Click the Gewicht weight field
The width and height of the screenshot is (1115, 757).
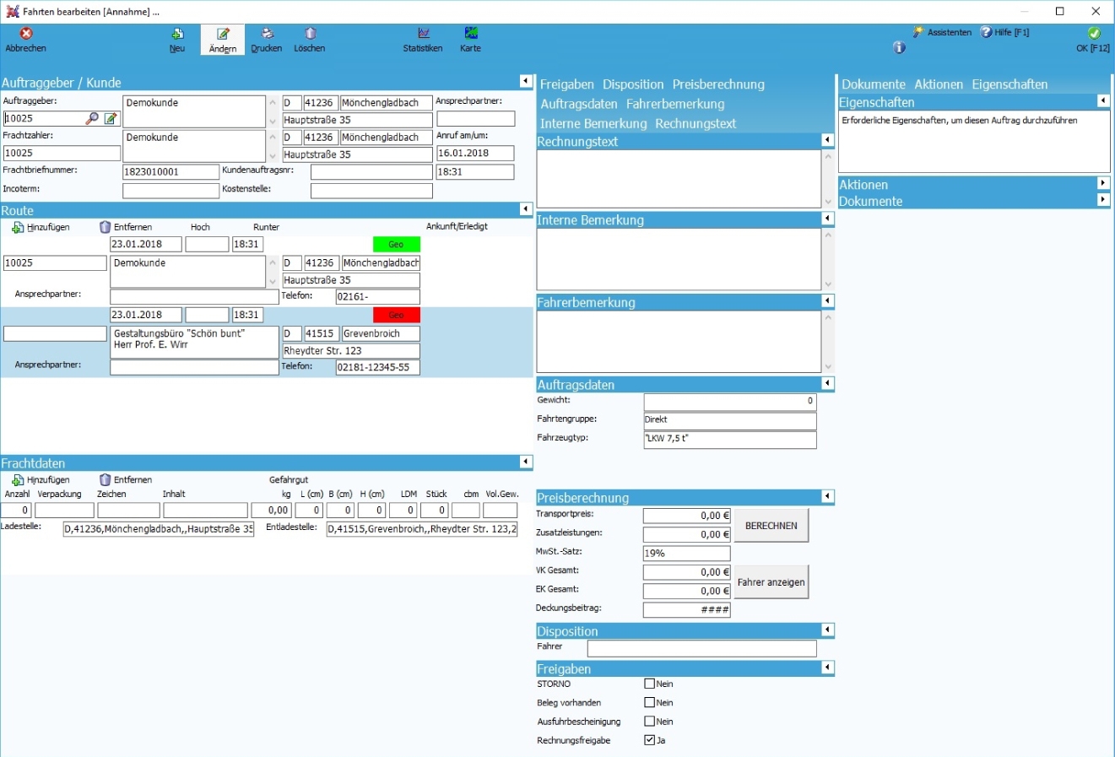click(x=730, y=402)
